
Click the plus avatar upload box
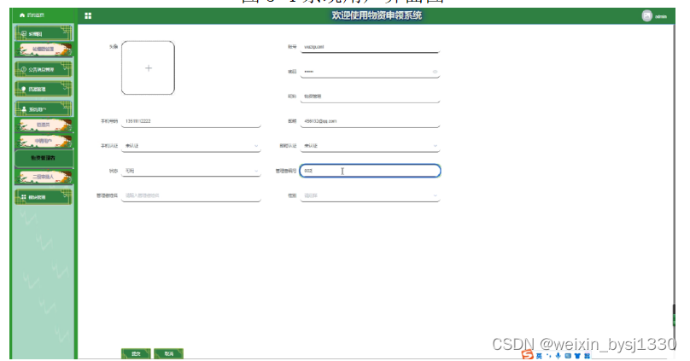(149, 67)
